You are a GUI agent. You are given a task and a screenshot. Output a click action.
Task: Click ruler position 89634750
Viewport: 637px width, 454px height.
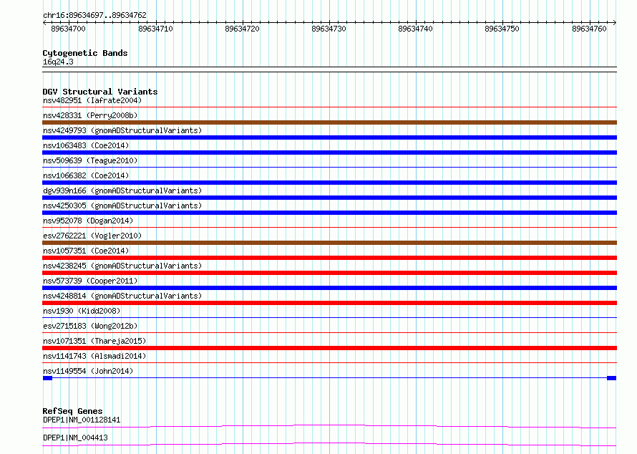(x=502, y=29)
